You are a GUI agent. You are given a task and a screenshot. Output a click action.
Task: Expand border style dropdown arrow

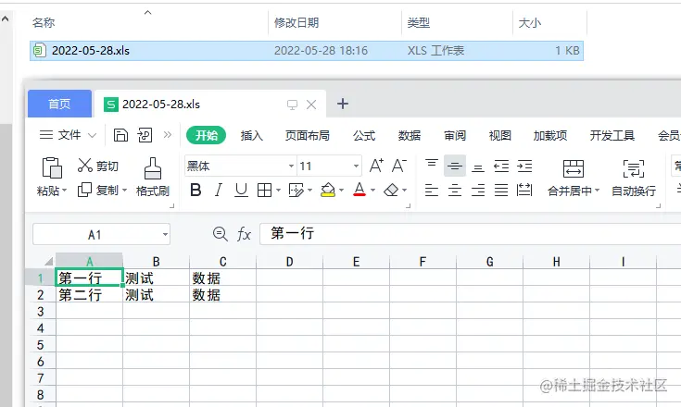click(278, 191)
